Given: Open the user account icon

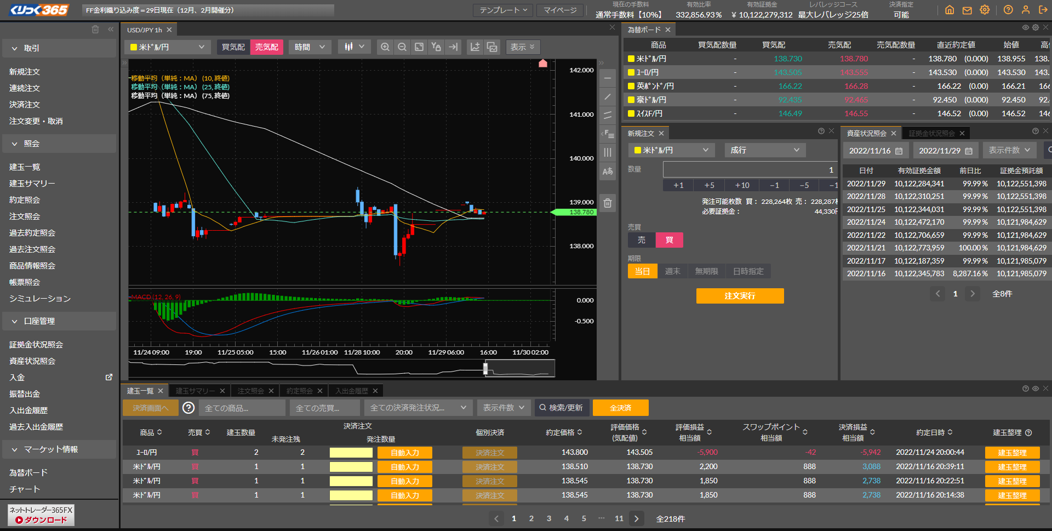Looking at the screenshot, I should click(1026, 10).
